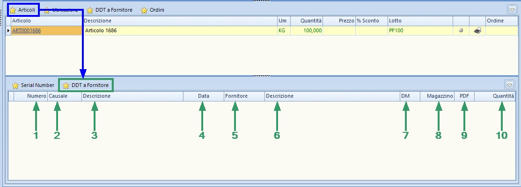Click the grey status dot in ART0001686 row
521x187 pixels.
pos(461,31)
